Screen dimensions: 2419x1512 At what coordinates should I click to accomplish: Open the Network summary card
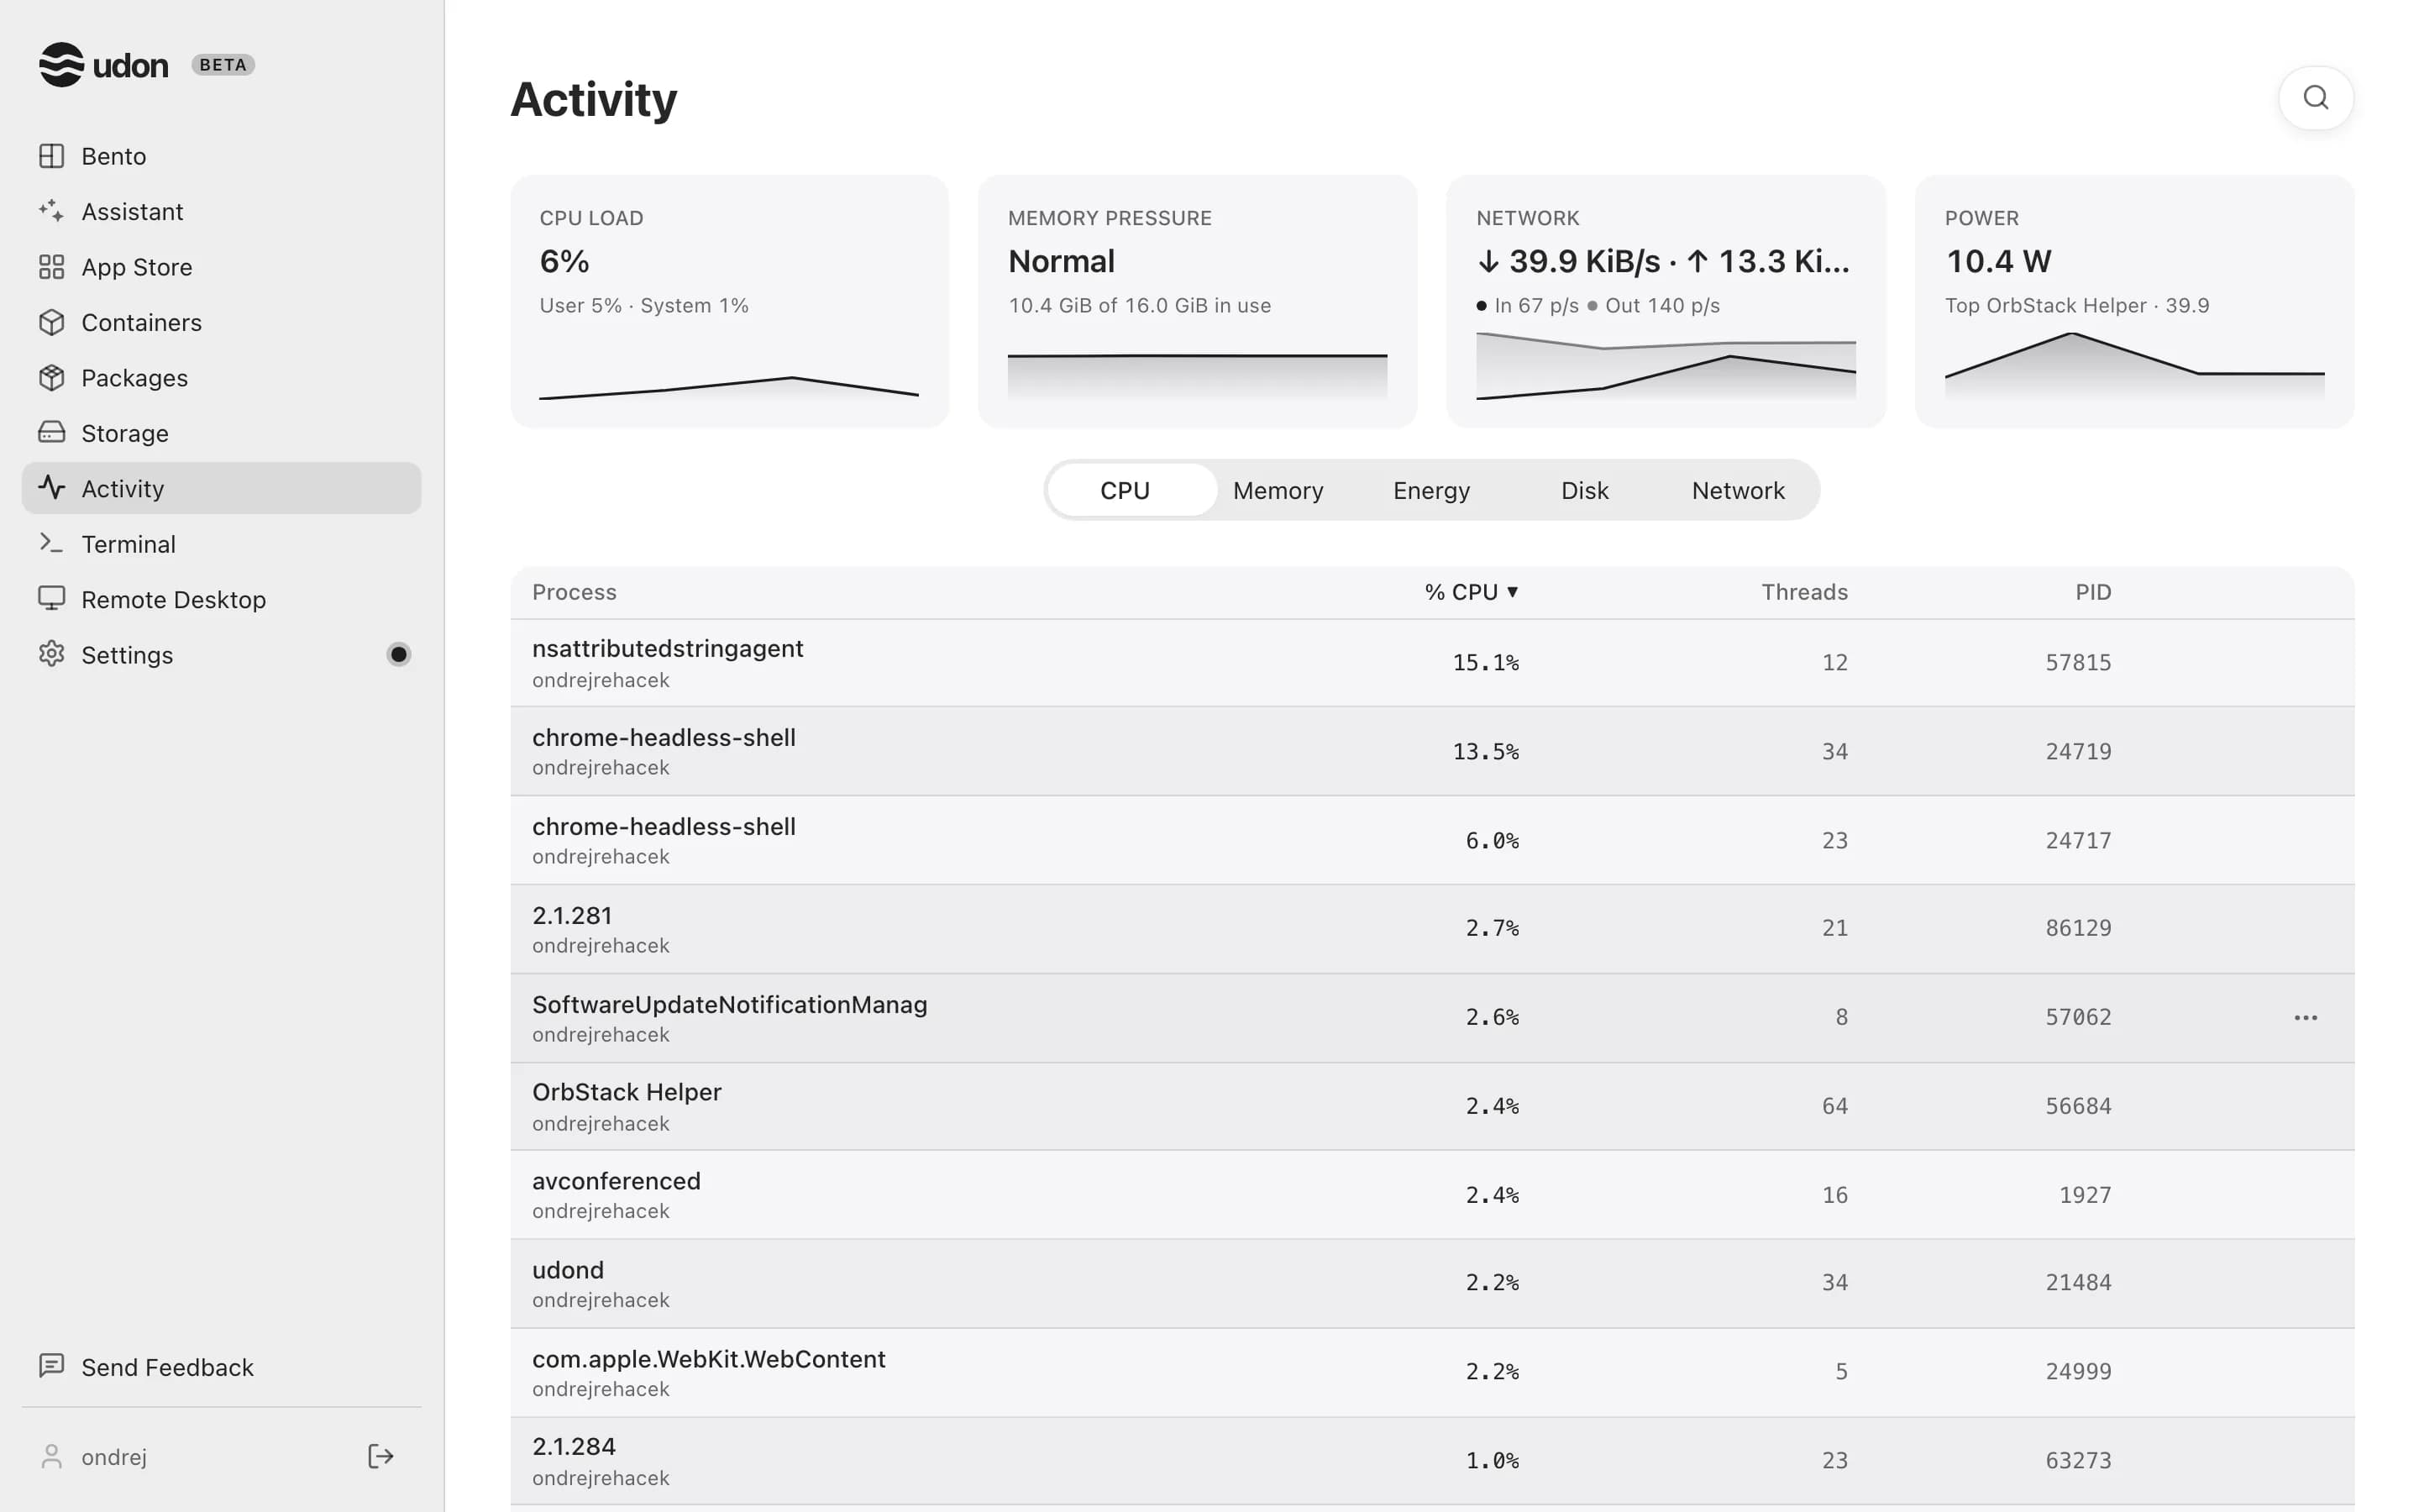pos(1666,301)
